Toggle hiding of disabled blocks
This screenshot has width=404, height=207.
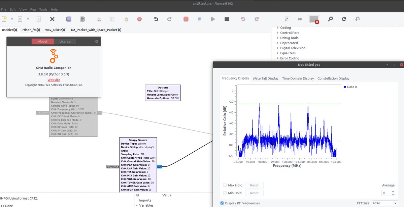314,19
